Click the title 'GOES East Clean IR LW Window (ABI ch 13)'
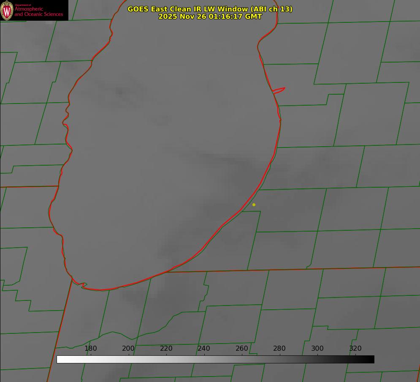The width and height of the screenshot is (420, 382). click(x=210, y=9)
